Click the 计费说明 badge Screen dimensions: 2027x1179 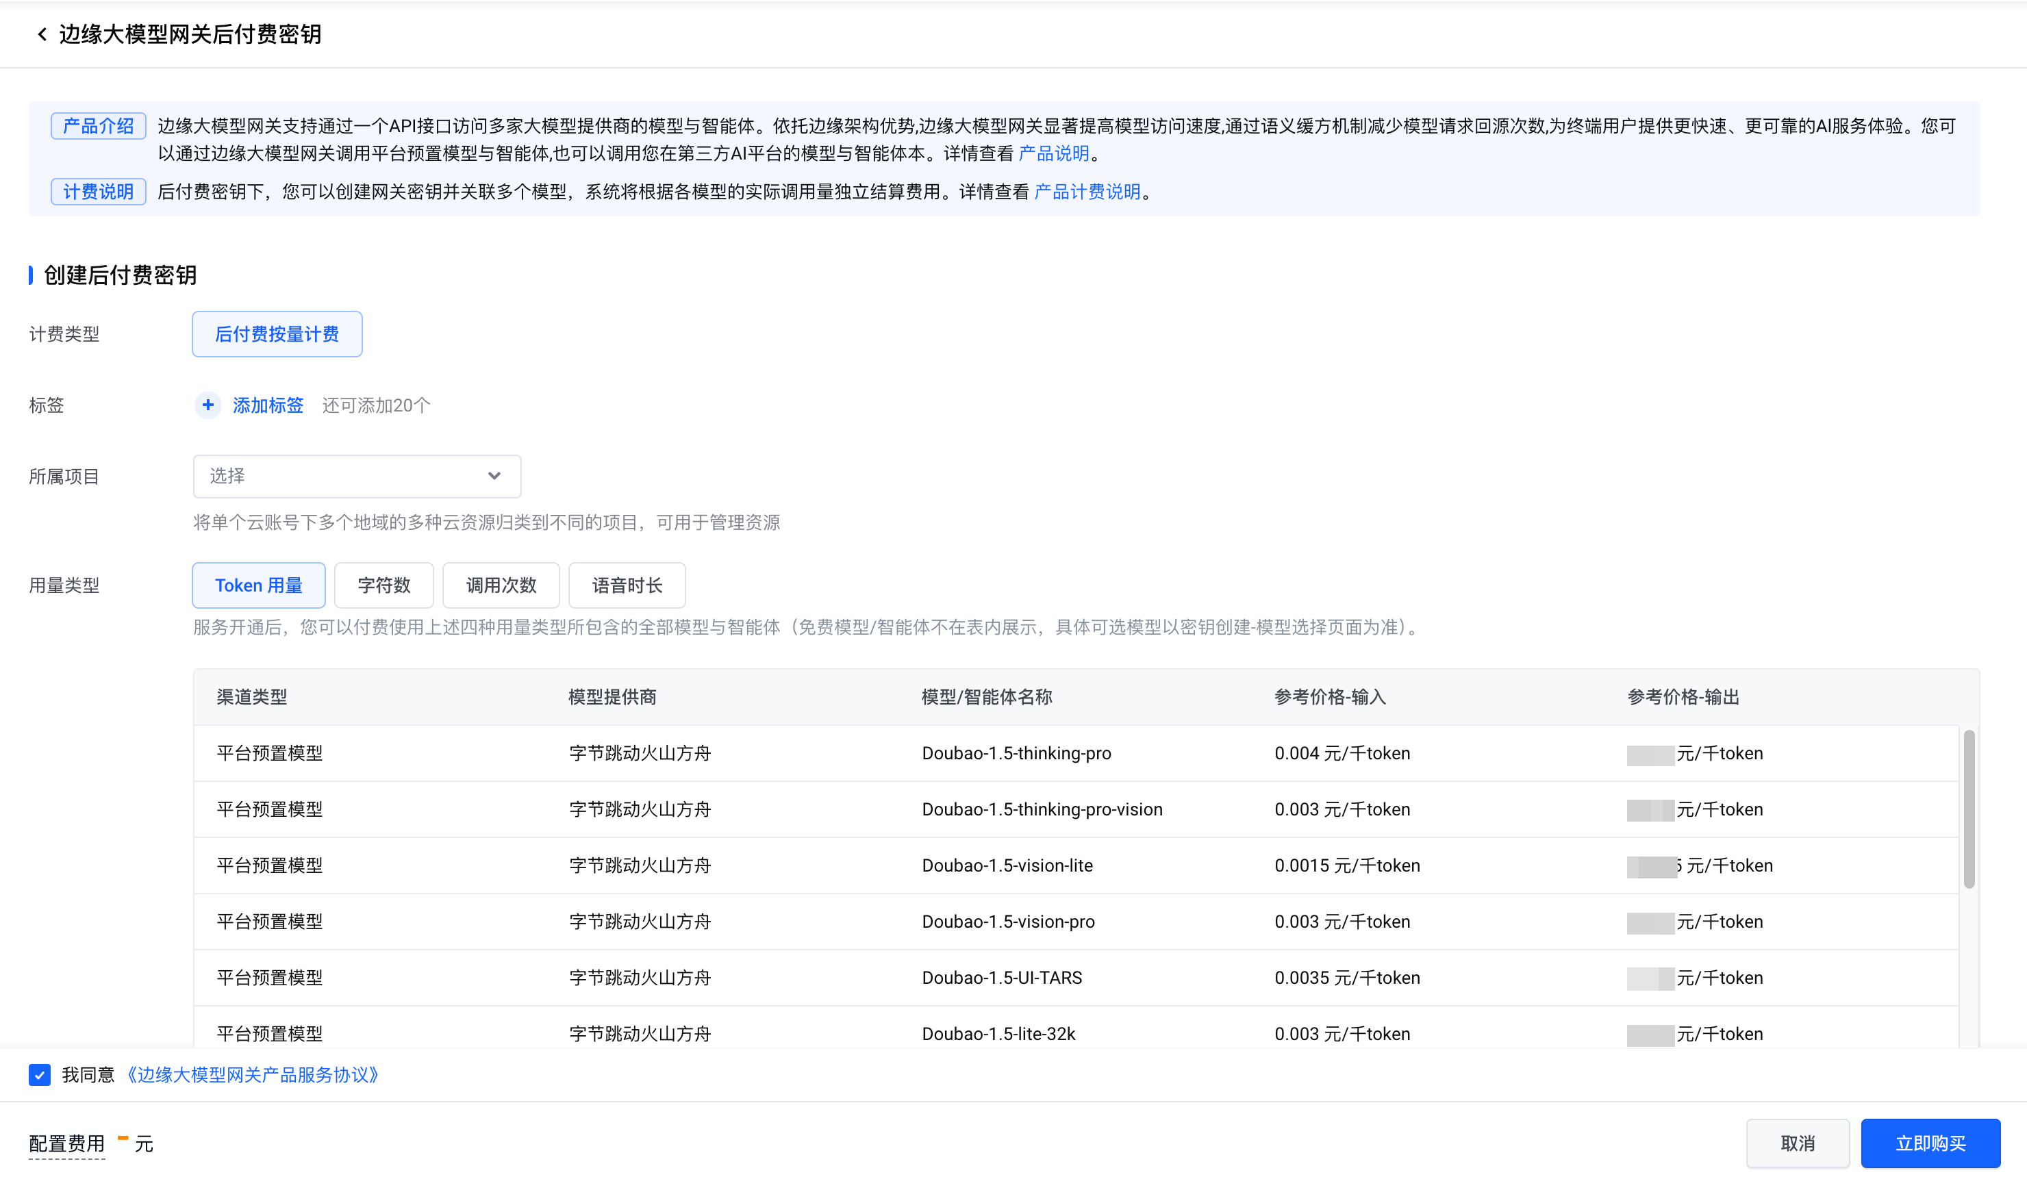98,192
